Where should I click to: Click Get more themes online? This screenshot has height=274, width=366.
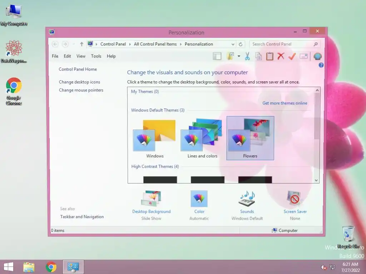click(x=285, y=103)
